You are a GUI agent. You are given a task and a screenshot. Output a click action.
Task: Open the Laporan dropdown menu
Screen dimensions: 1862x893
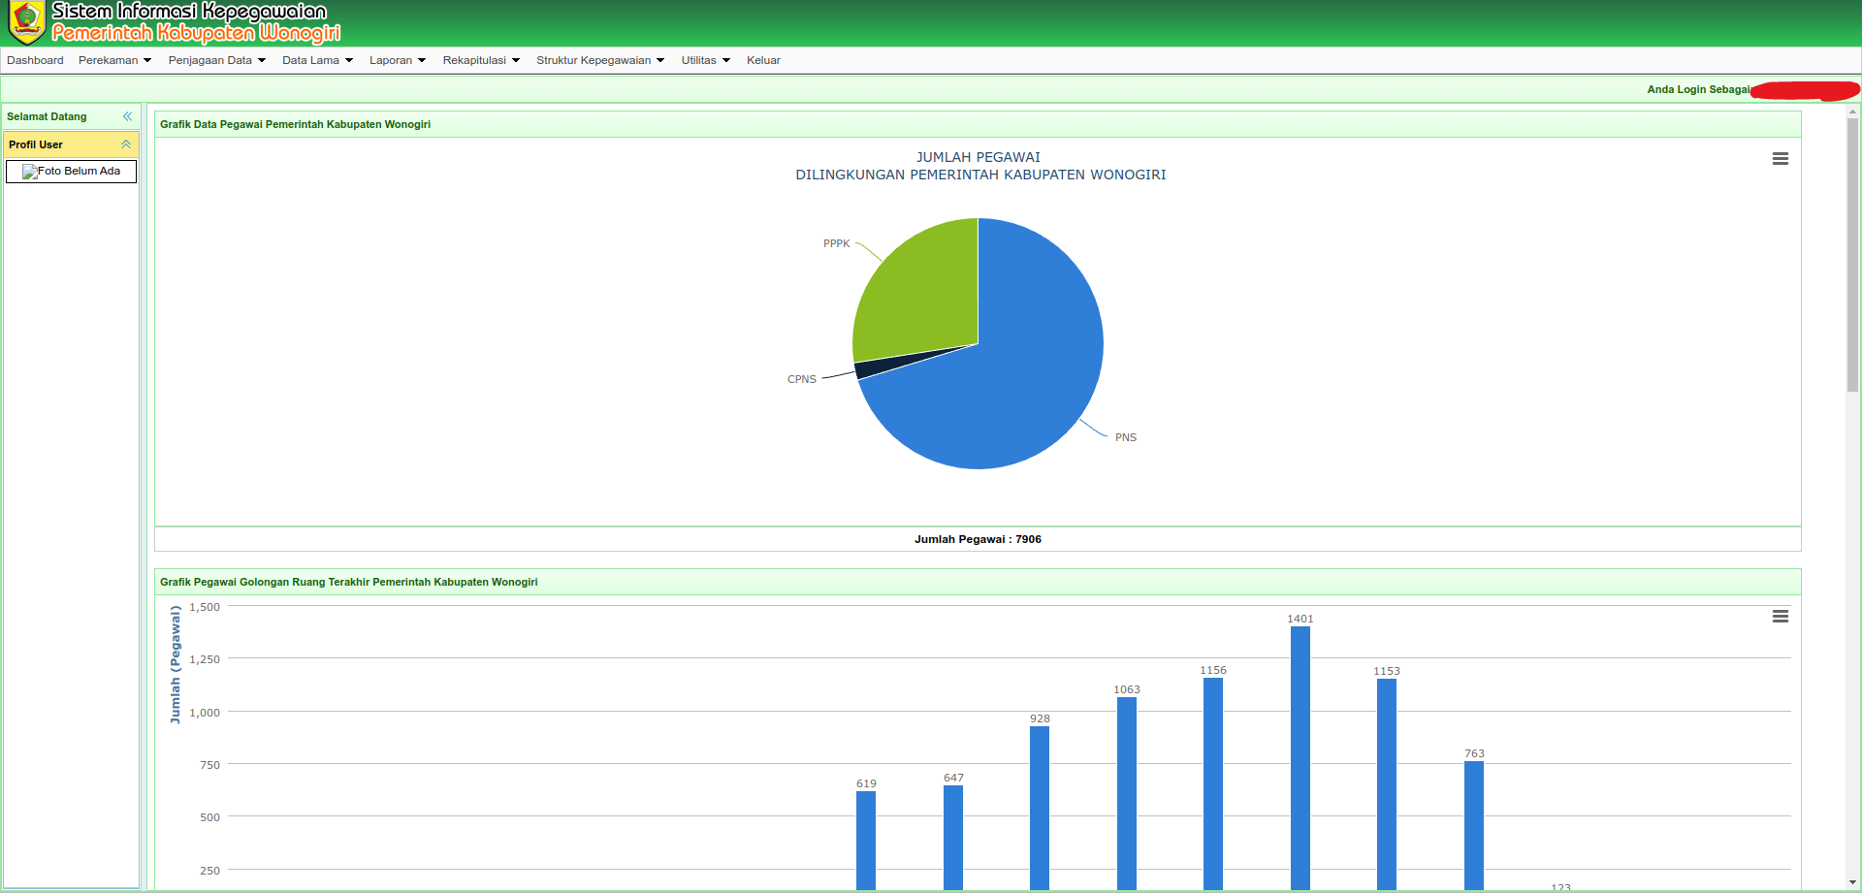[398, 60]
